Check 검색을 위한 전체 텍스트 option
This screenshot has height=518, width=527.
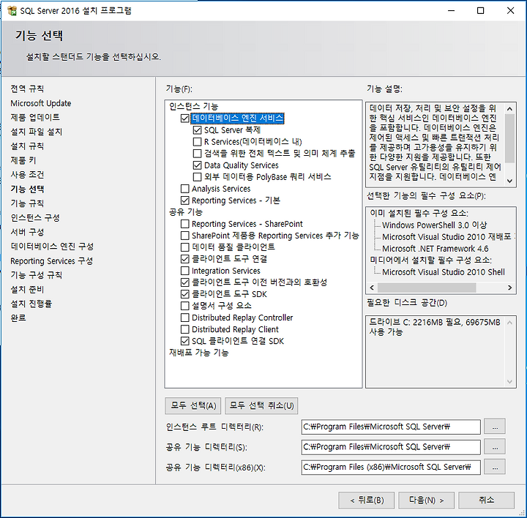[x=198, y=154]
